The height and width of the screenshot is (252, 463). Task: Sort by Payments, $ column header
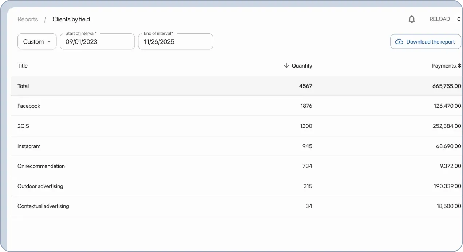coord(446,66)
